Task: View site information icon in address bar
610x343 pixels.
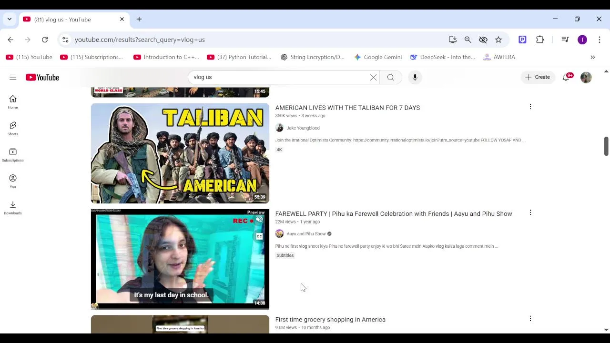Action: pyautogui.click(x=65, y=40)
